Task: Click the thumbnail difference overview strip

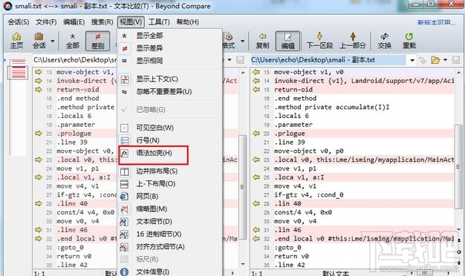Action: 19,107
